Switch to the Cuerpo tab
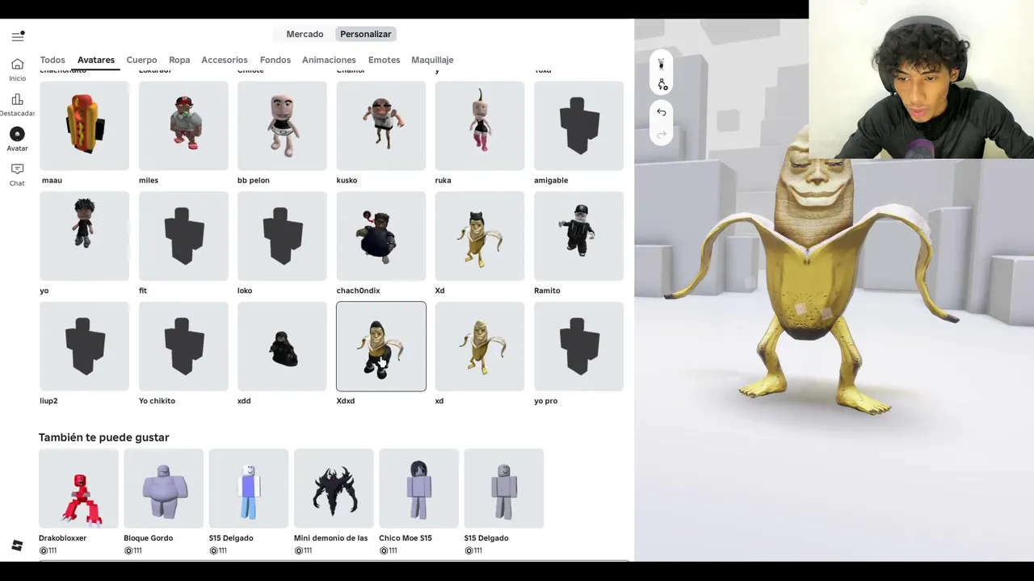The image size is (1034, 581). coord(141,60)
